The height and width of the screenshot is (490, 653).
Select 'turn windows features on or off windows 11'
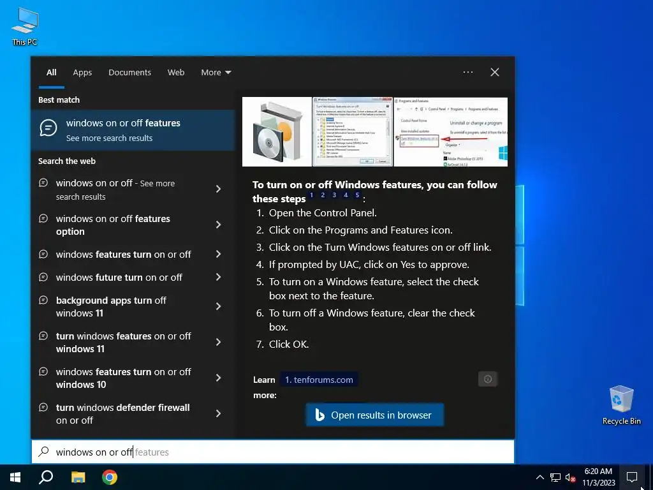123,343
